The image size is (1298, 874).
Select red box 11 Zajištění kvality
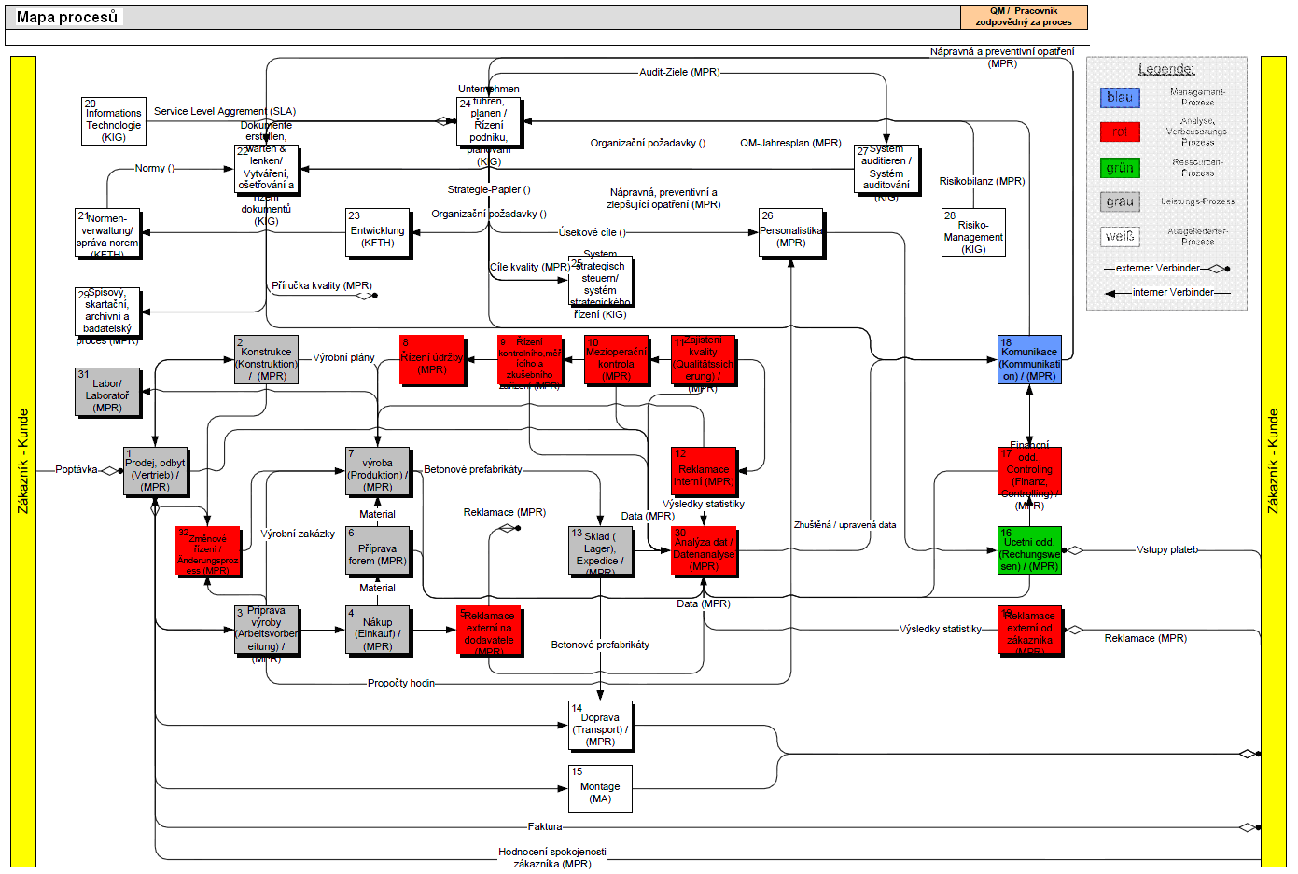click(x=703, y=359)
